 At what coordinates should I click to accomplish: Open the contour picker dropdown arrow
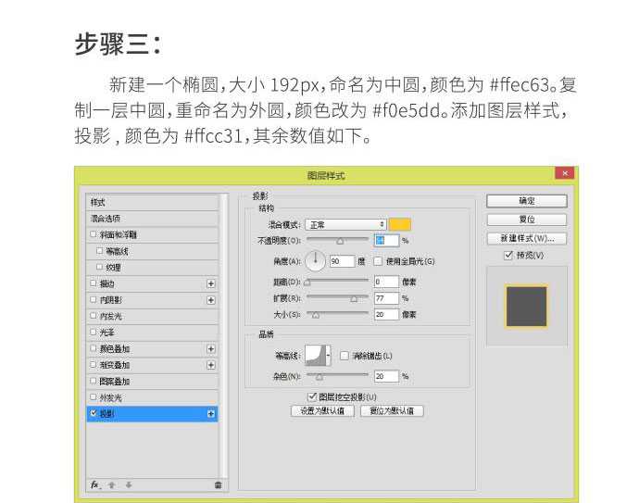point(328,355)
